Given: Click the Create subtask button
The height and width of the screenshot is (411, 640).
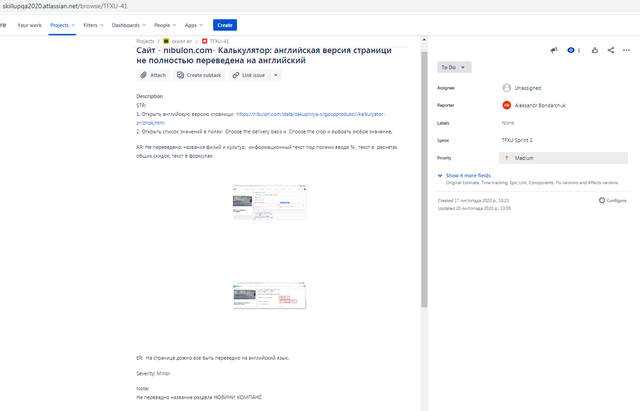Looking at the screenshot, I should pyautogui.click(x=199, y=75).
